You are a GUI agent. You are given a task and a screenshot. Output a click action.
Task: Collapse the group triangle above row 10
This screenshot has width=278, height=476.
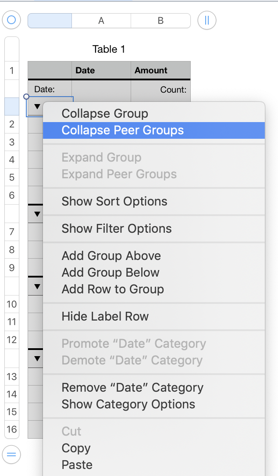pyautogui.click(x=37, y=286)
